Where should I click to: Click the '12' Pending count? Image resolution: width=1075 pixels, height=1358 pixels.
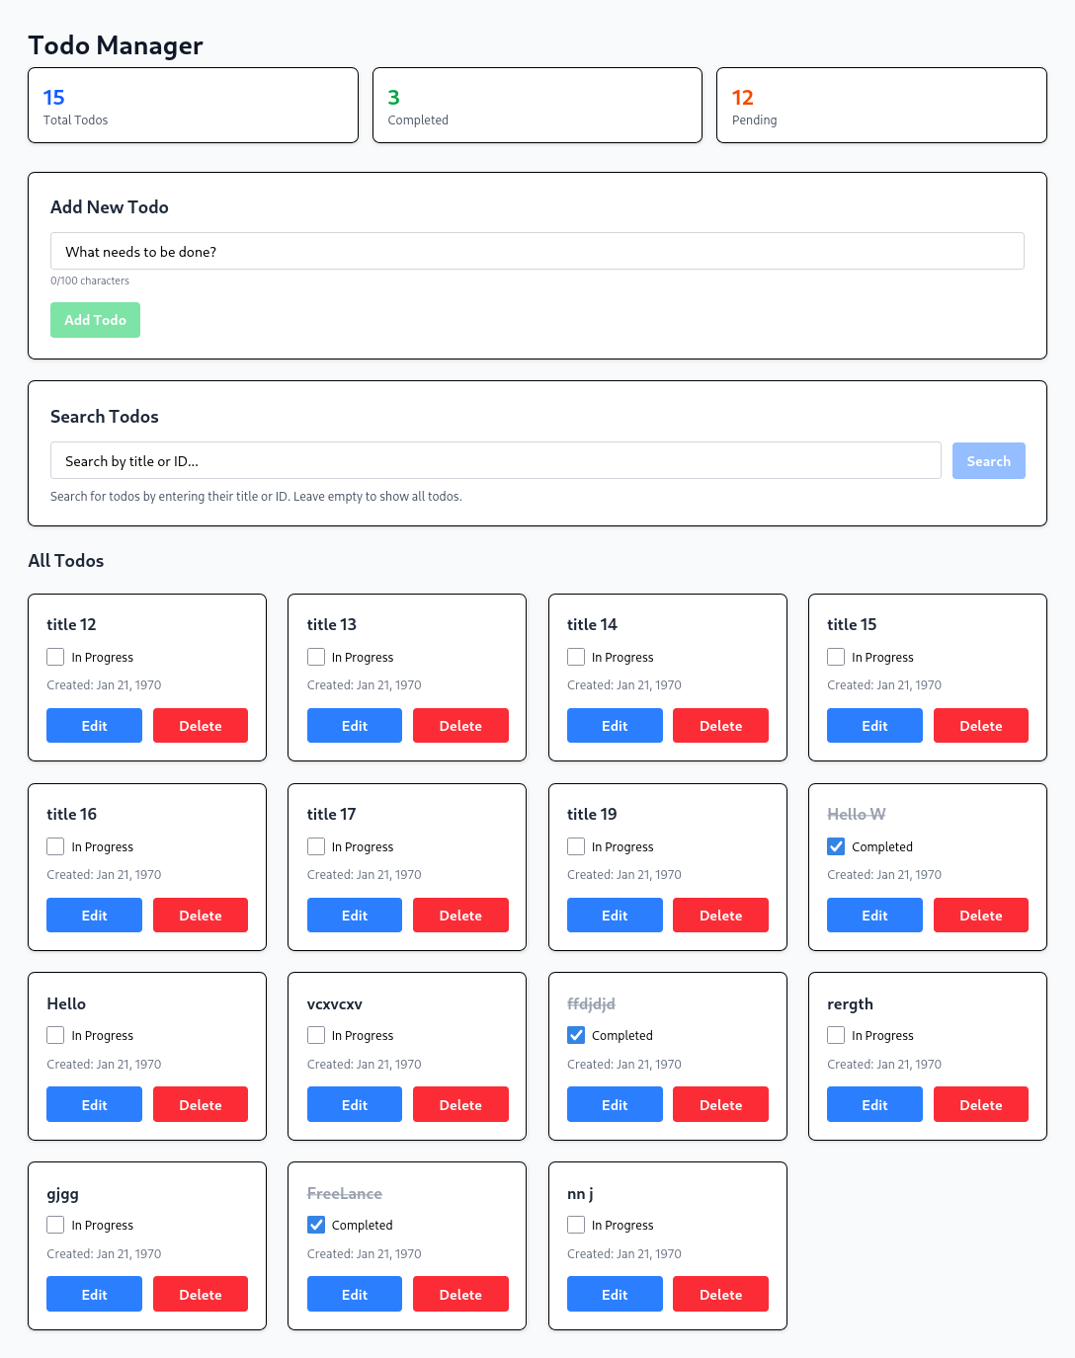click(x=743, y=97)
